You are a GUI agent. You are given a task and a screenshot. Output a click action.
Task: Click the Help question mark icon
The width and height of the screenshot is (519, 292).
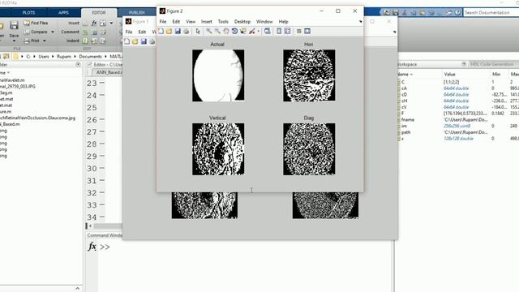click(x=457, y=13)
